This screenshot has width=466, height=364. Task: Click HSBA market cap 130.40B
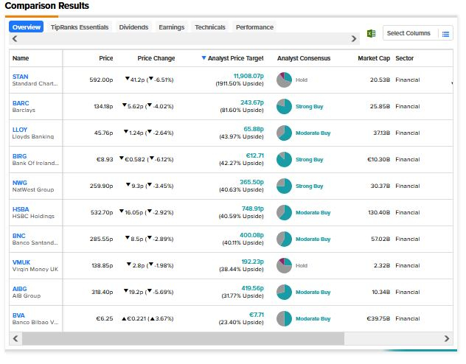pos(379,213)
